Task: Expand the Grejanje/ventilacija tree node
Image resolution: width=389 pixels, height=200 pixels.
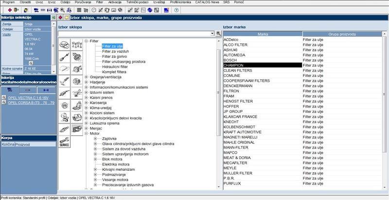Action: [x=87, y=77]
